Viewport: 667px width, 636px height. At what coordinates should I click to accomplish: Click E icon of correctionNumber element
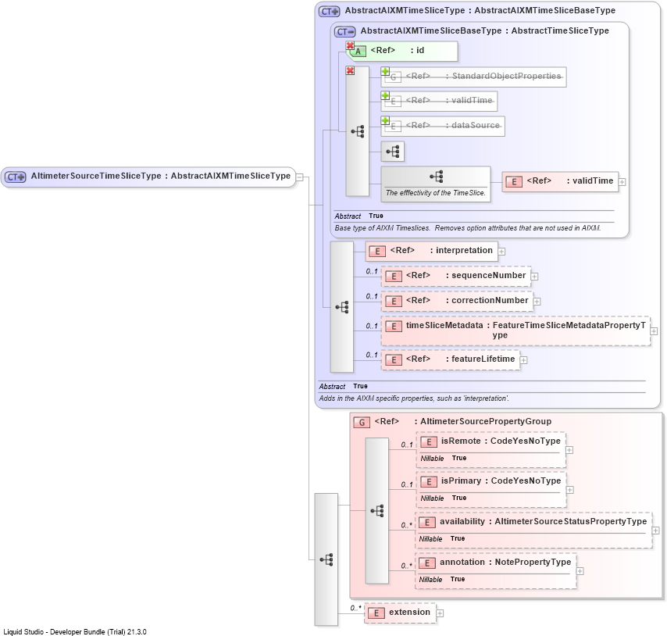click(394, 302)
